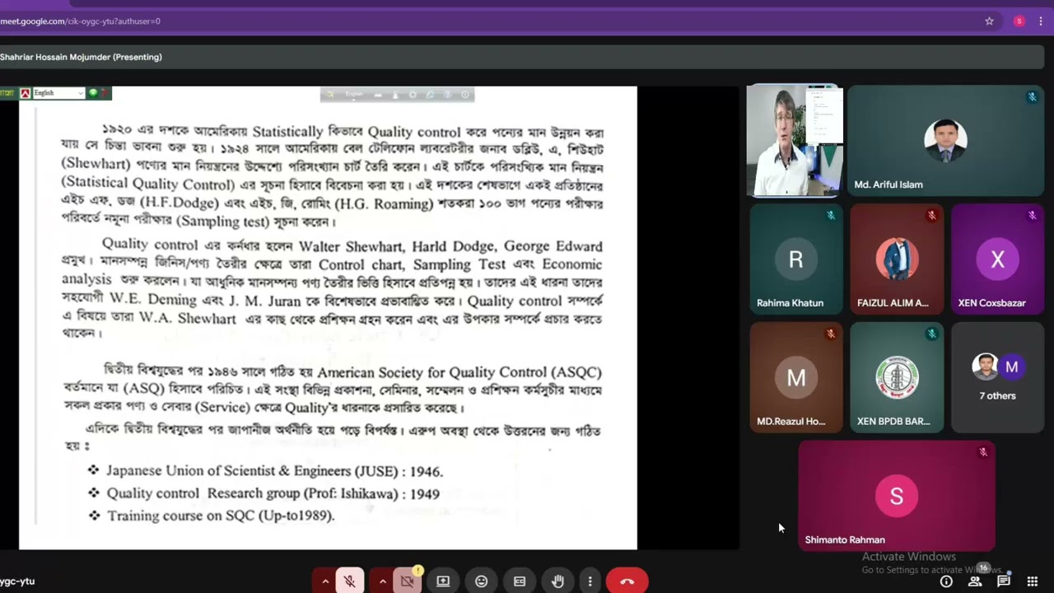Viewport: 1054px width, 593px height.
Task: Select Md. Ariful Islam's participant tile
Action: click(945, 141)
